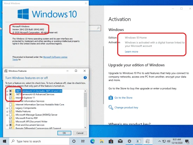Enable Internet Information Services Hostable Web Core
193x145 pixels.
(x=11, y=105)
